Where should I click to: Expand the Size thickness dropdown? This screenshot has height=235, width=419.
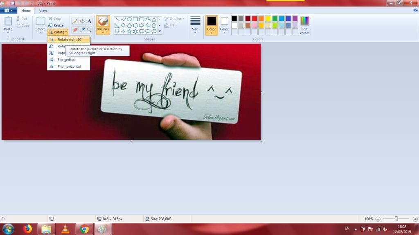(195, 25)
